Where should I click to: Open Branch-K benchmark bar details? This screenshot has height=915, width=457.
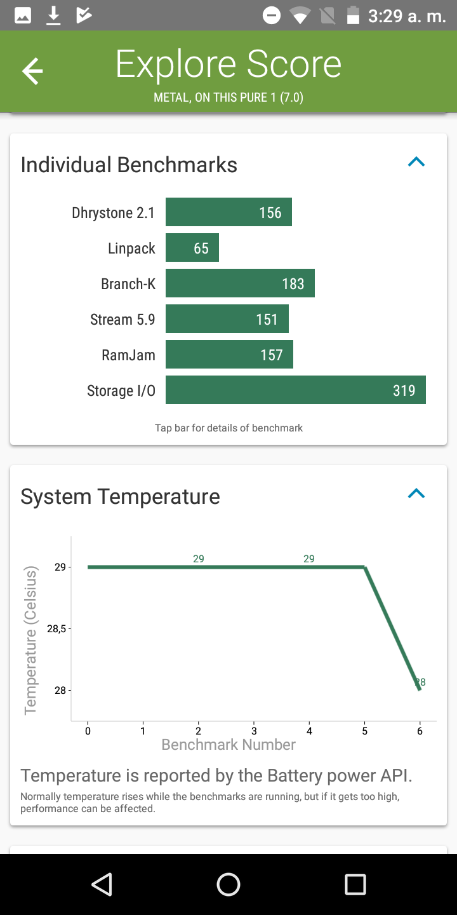pos(240,283)
